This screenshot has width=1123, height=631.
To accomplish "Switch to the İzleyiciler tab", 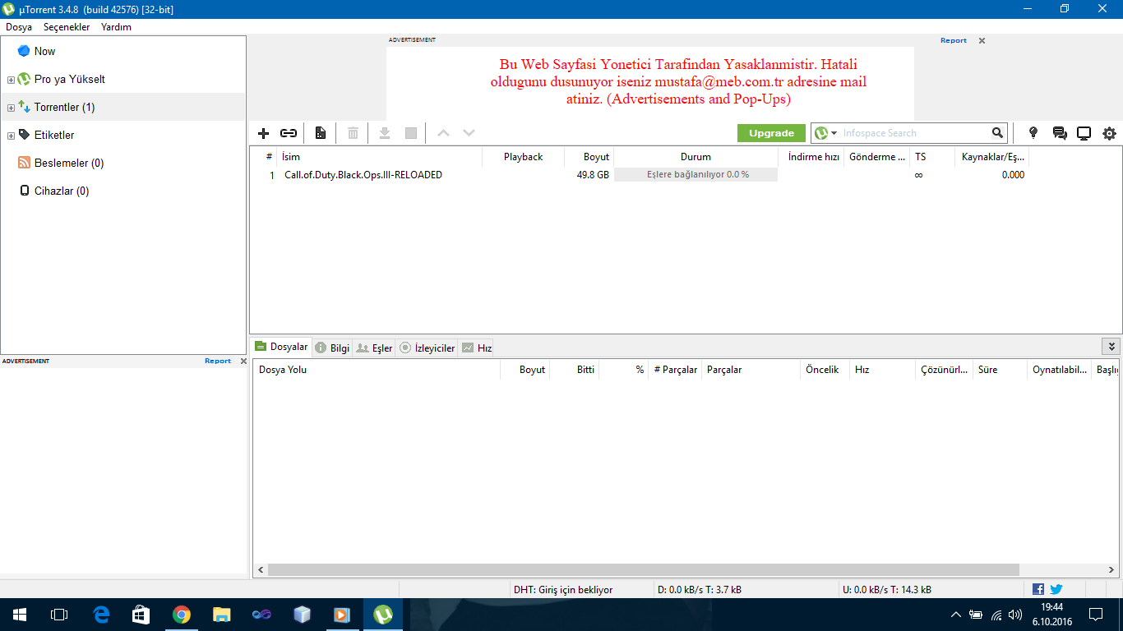I will coord(427,348).
